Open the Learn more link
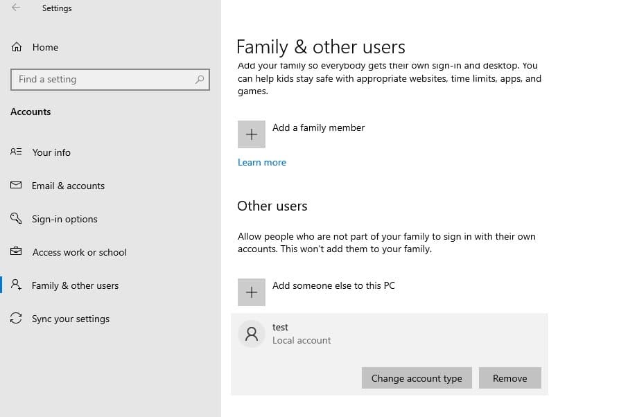 pyautogui.click(x=262, y=162)
